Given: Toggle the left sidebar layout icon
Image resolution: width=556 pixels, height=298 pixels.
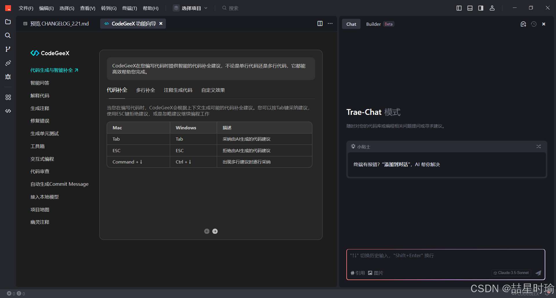Looking at the screenshot, I should click(459, 8).
